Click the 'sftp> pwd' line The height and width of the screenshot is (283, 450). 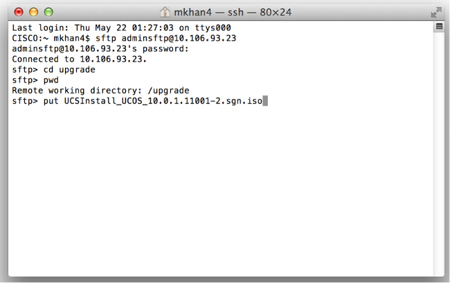click(35, 80)
